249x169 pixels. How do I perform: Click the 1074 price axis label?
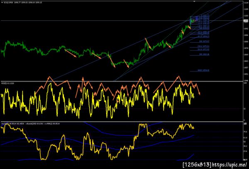tap(246, 48)
